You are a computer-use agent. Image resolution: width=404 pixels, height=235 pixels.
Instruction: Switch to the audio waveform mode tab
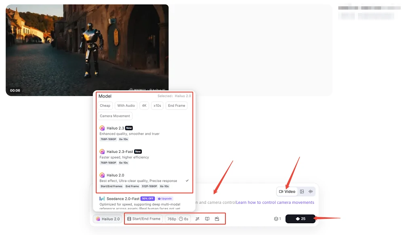point(311,191)
